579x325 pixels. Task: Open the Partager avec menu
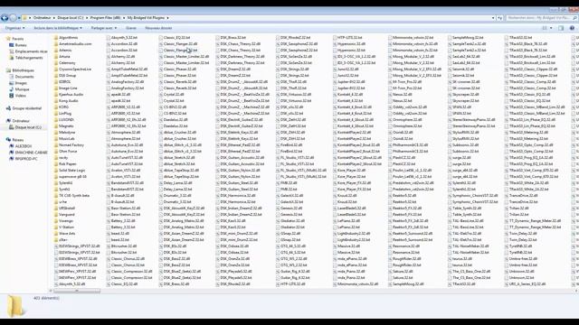click(104, 28)
